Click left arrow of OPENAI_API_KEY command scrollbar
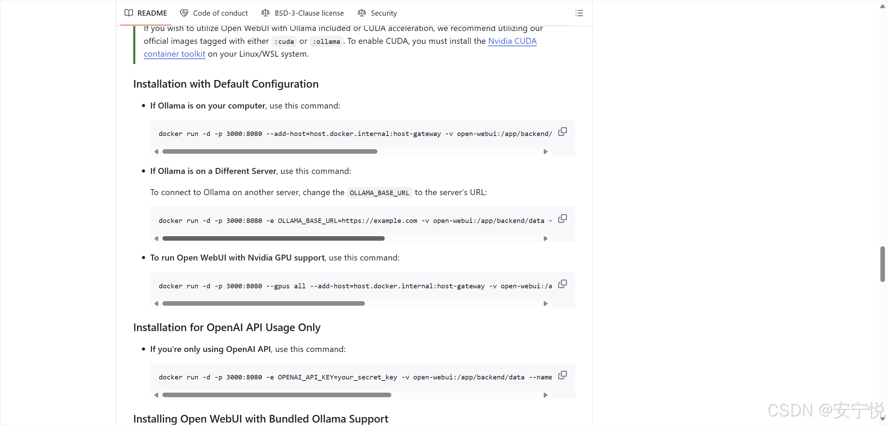 157,395
